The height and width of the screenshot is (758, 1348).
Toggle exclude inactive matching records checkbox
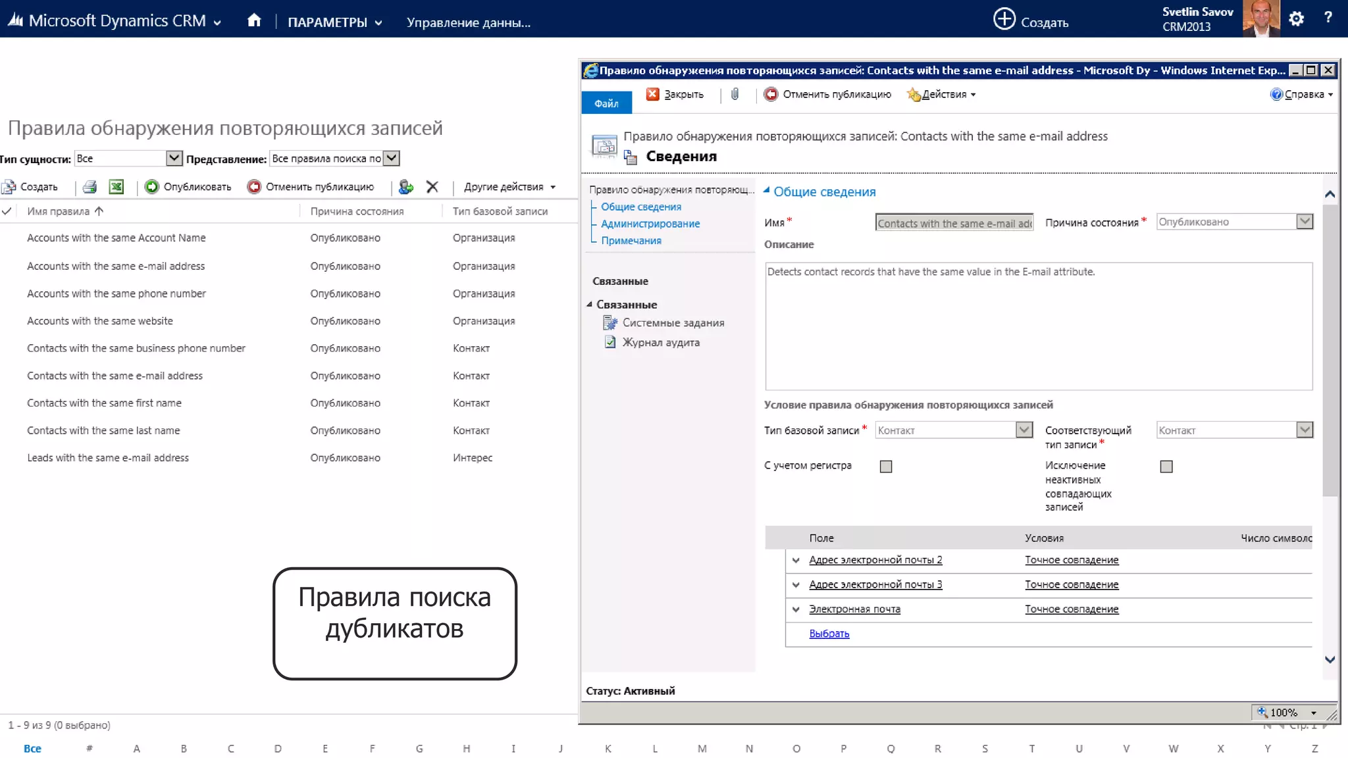[1166, 467]
